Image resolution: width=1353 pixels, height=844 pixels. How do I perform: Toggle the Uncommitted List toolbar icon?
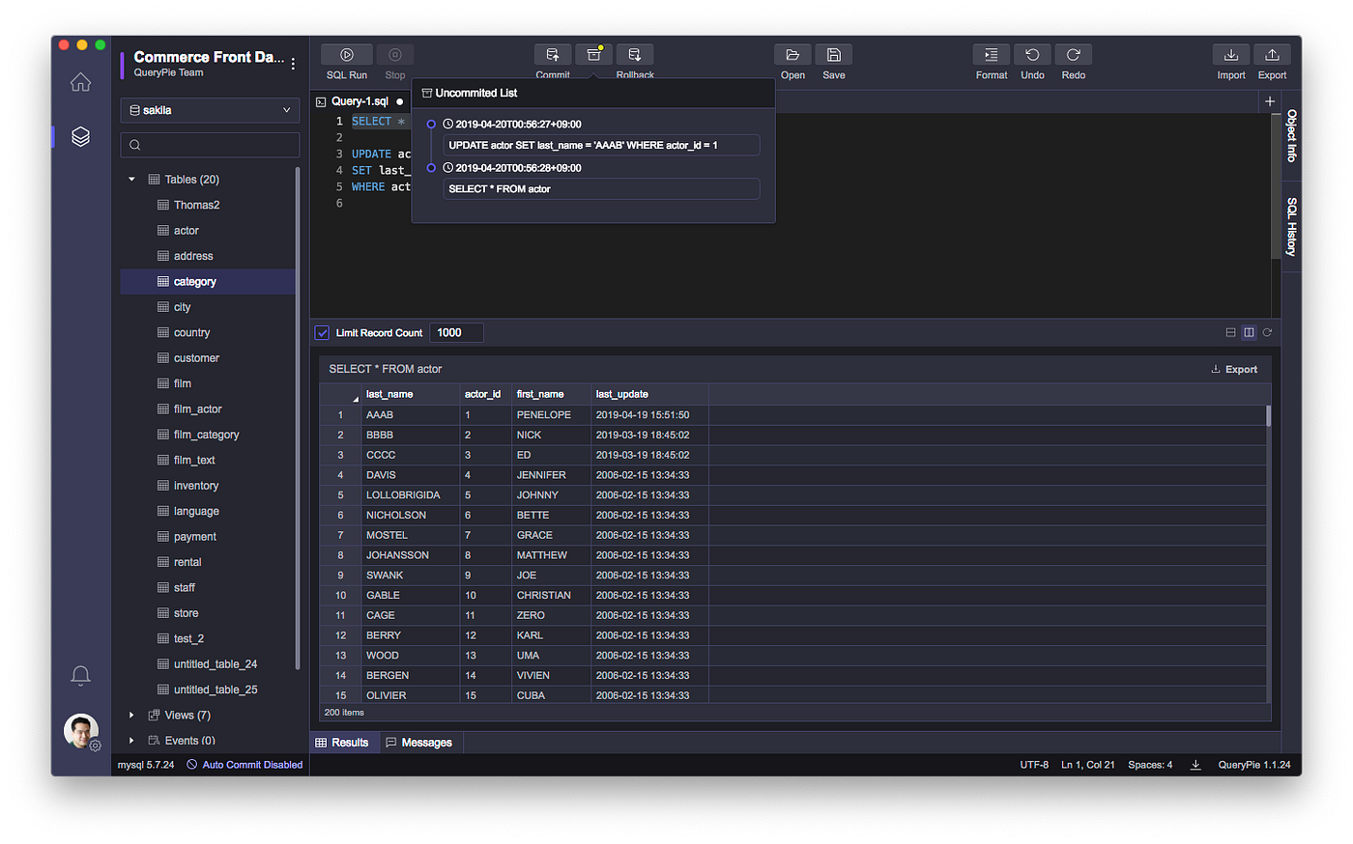594,55
